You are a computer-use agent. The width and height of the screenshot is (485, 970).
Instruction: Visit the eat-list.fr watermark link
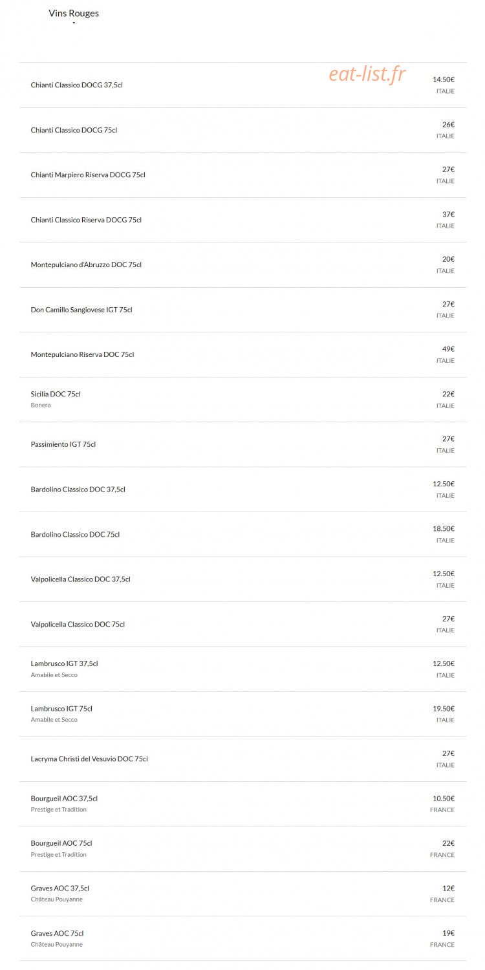pos(367,74)
